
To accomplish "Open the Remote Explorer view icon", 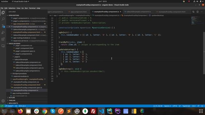I will pyautogui.click(x=3, y=46).
